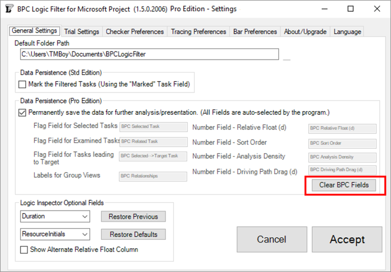Viewport: 391px width, 272px height.
Task: View the About/Upgrade tab
Action: pyautogui.click(x=305, y=32)
